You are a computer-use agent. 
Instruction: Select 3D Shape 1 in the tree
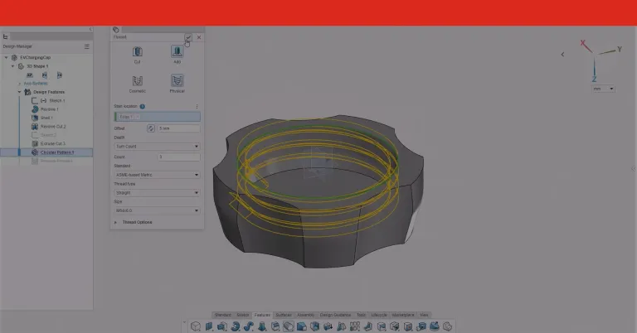tap(37, 66)
